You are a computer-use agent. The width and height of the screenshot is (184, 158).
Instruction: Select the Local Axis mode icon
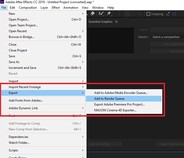tap(127, 14)
